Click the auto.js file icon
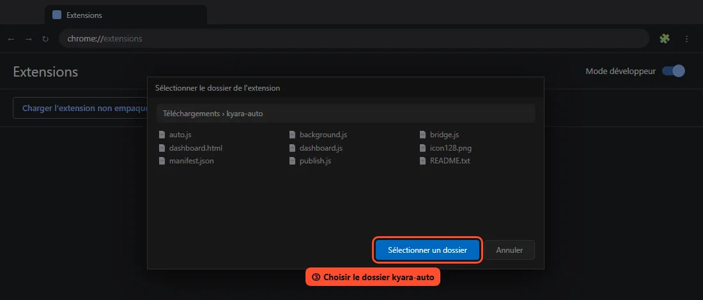This screenshot has width=703, height=300. tap(162, 134)
